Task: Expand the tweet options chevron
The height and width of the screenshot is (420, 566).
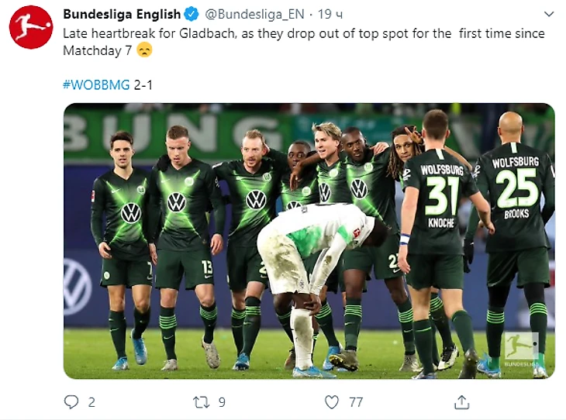Action: pos(549,14)
